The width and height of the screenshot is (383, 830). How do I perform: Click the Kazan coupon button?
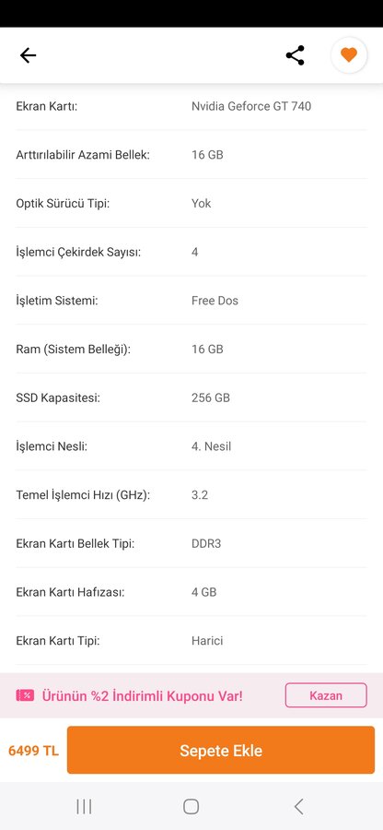click(326, 695)
